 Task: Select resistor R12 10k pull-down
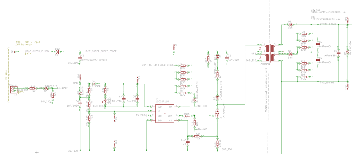(x=195, y=123)
